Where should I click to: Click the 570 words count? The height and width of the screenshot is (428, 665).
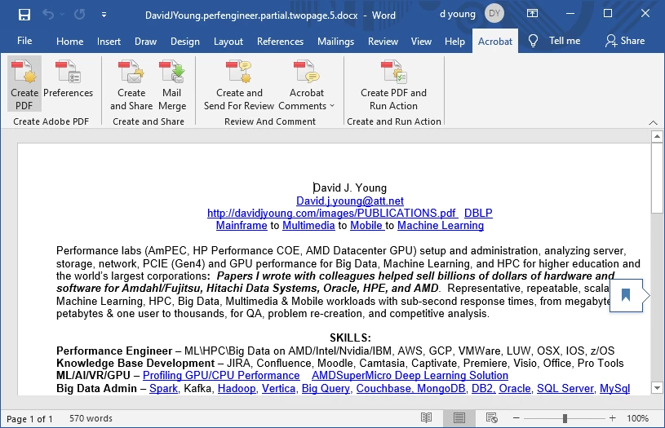[91, 418]
